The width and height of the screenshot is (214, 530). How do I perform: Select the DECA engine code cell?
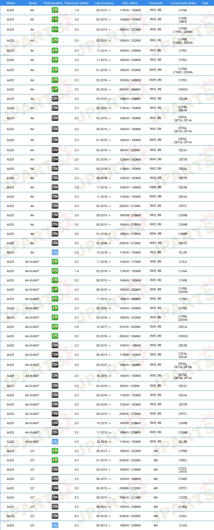(x=183, y=327)
